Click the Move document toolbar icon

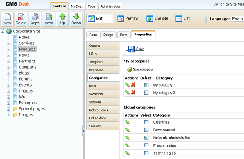point(49,19)
